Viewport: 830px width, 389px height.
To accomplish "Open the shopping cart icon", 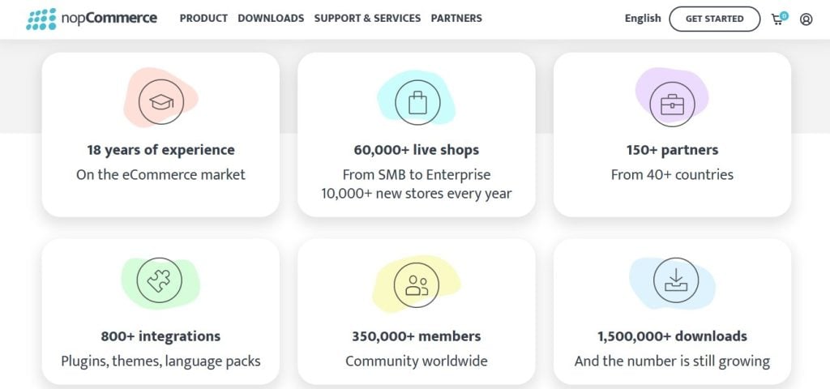I will click(x=779, y=19).
